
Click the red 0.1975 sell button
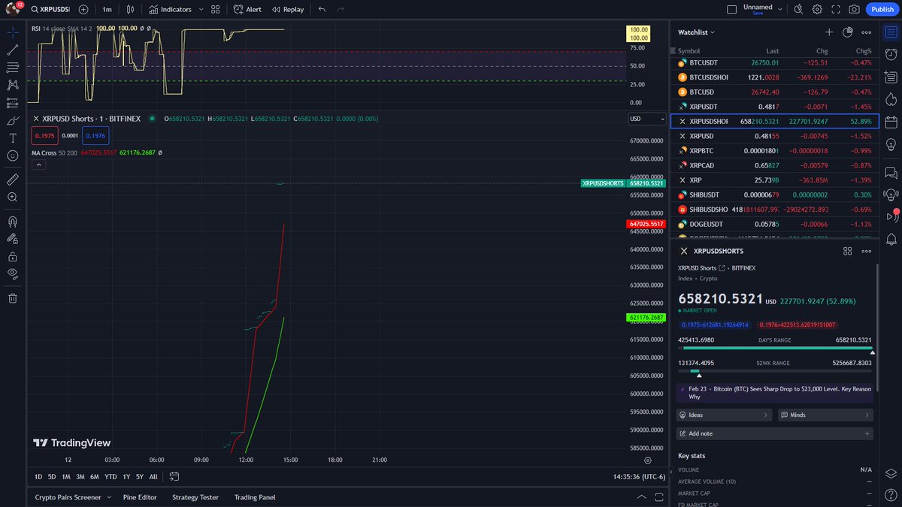click(43, 135)
